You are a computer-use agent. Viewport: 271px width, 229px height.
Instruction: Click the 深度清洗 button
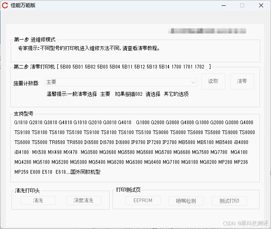[x=84, y=201]
